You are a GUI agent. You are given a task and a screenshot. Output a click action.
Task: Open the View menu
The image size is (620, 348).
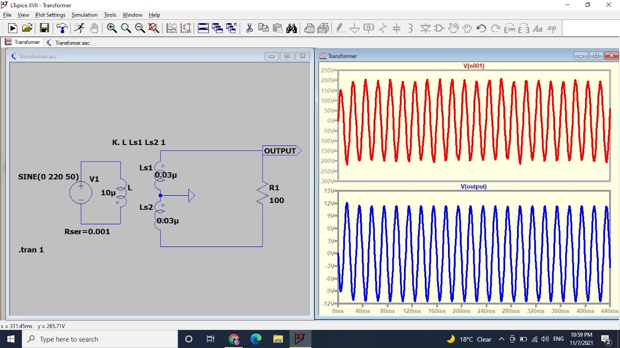click(x=23, y=15)
